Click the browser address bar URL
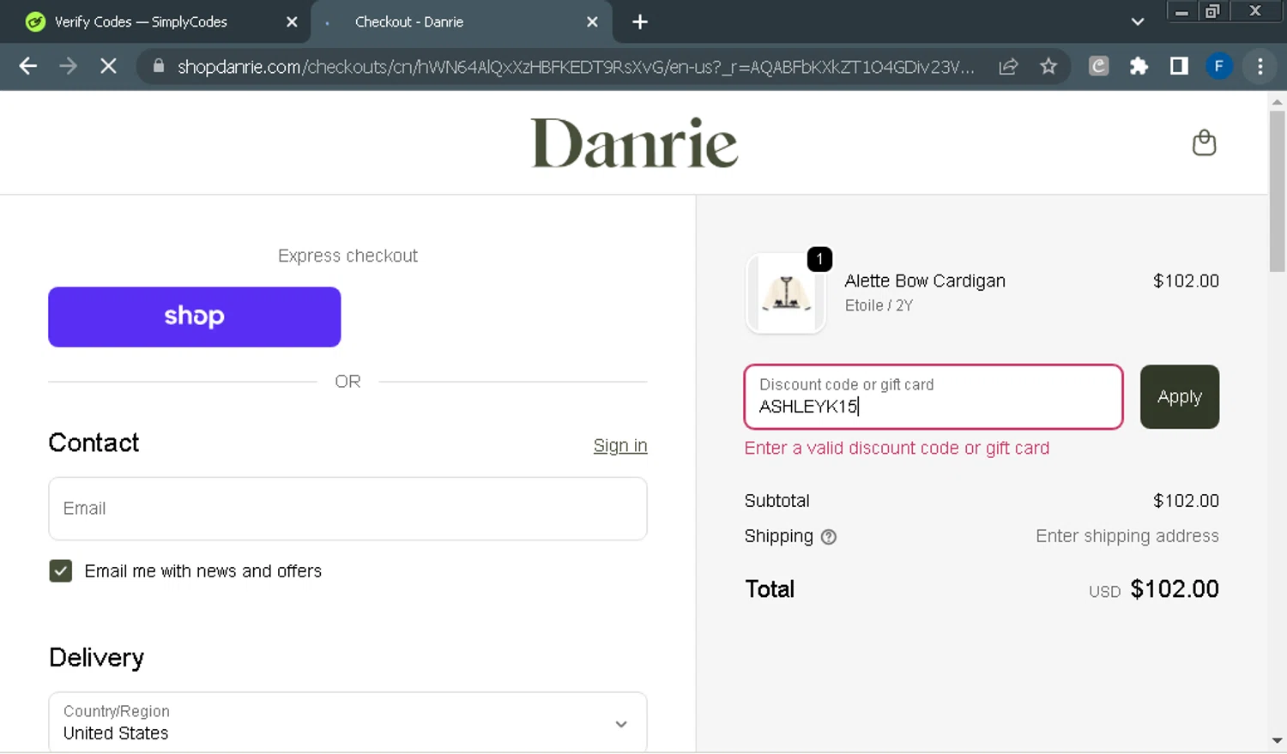 click(575, 66)
